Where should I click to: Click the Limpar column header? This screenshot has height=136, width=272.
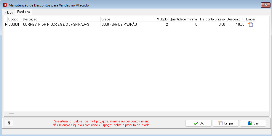tap(250, 19)
